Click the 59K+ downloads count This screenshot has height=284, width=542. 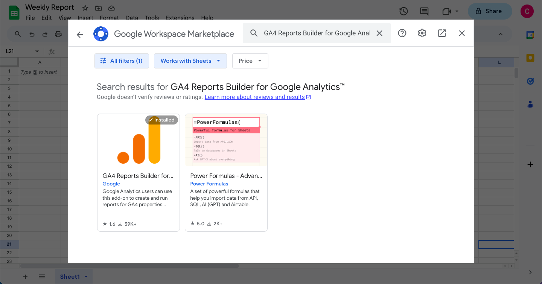127,224
